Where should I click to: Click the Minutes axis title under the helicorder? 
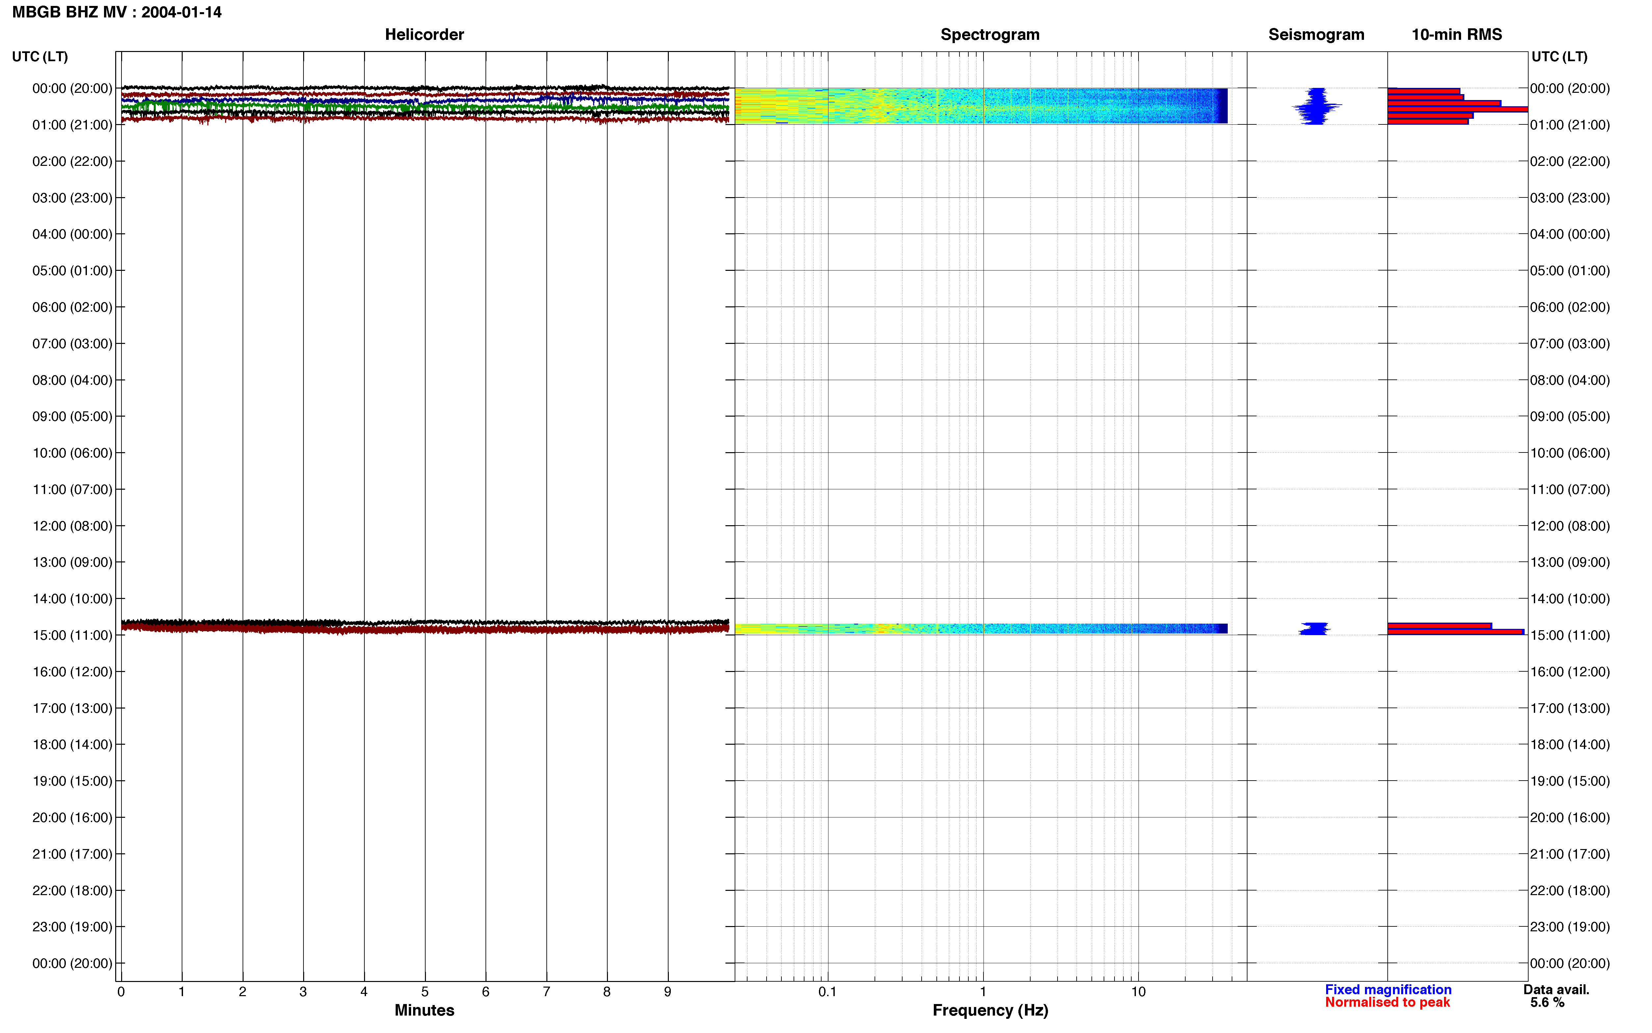(424, 1010)
